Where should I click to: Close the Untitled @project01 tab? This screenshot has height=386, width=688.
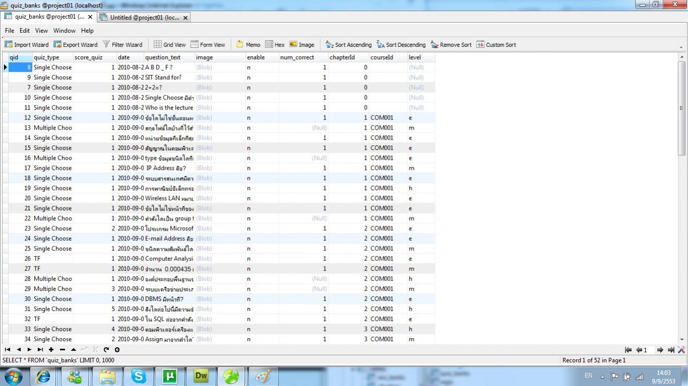click(185, 18)
